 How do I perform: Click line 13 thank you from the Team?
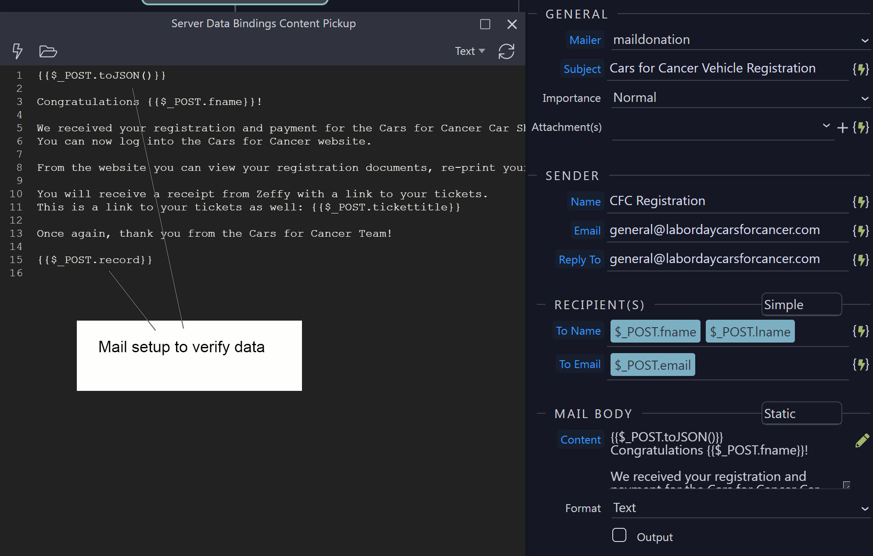[x=214, y=234]
